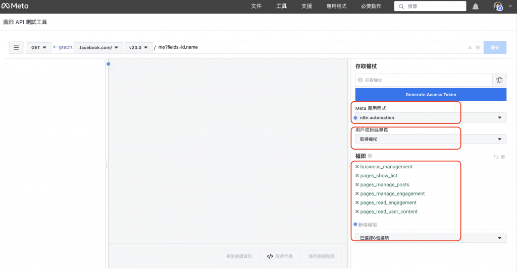Open the user profile avatar menu

498,6
